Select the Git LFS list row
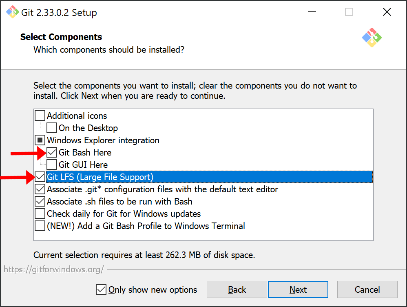Viewport: 407px width, 307px height. coord(209,177)
